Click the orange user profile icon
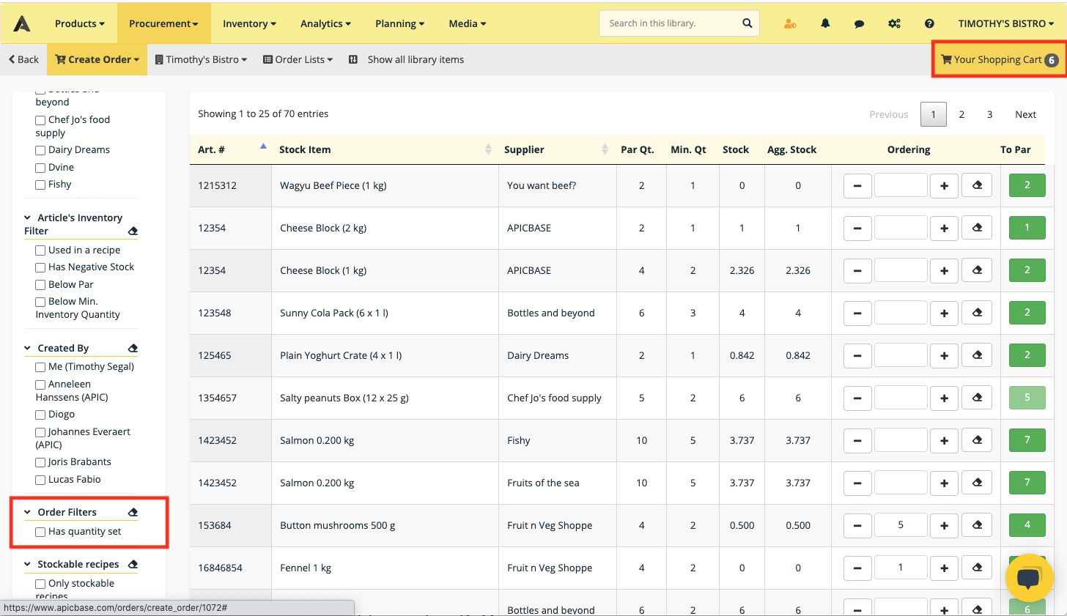Image resolution: width=1067 pixels, height=616 pixels. pos(790,23)
